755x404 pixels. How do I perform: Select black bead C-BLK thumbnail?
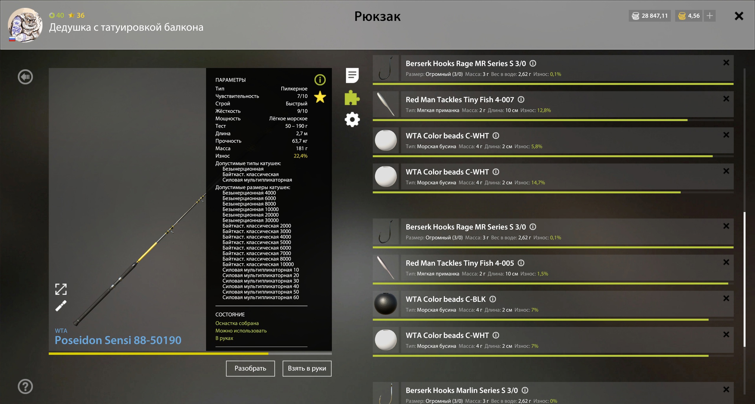click(x=386, y=304)
